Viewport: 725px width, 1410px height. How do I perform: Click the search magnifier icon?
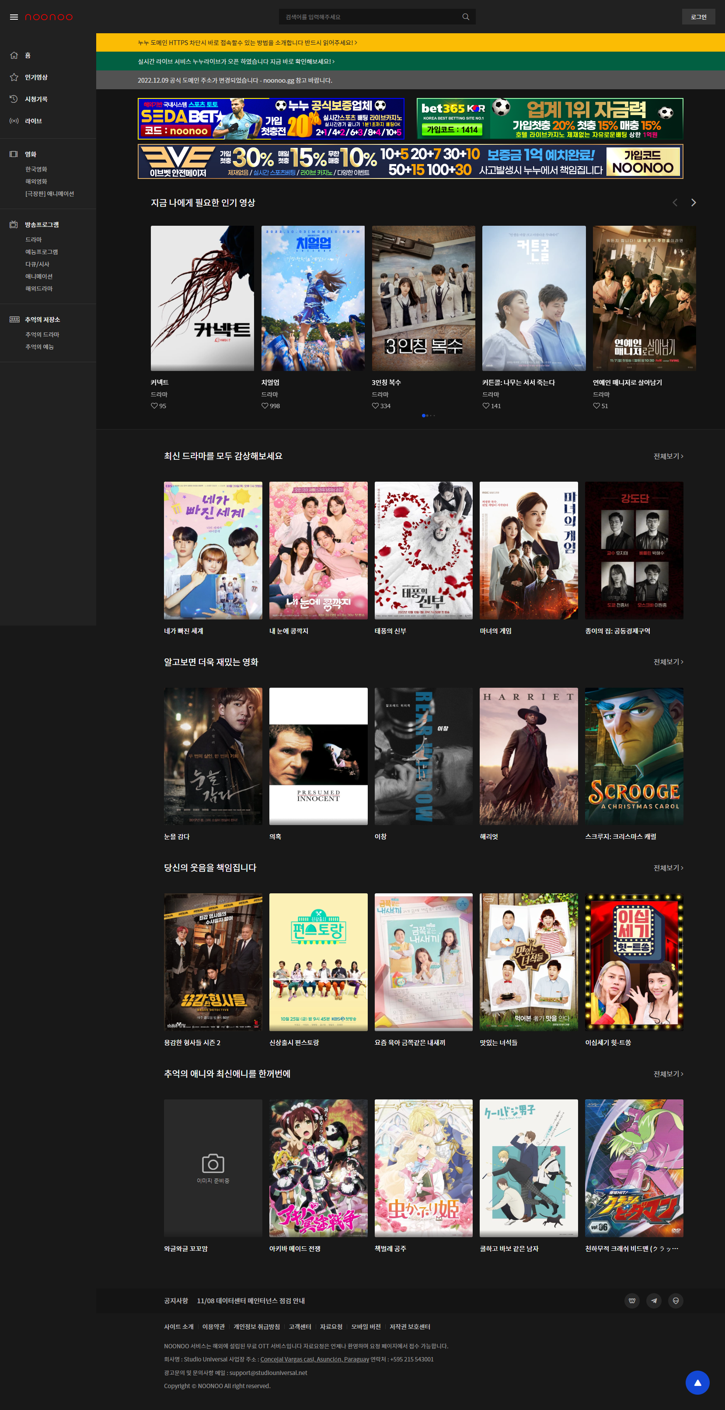466,17
